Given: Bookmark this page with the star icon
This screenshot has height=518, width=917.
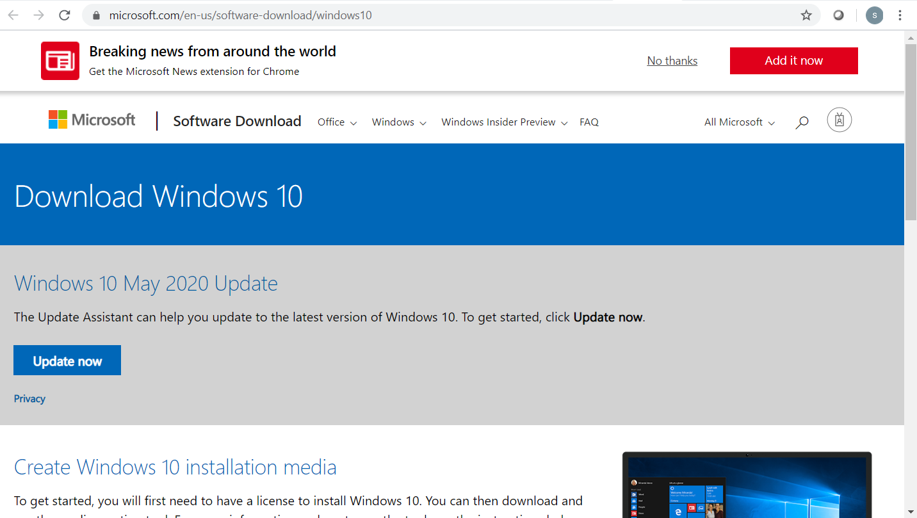Looking at the screenshot, I should (x=806, y=15).
